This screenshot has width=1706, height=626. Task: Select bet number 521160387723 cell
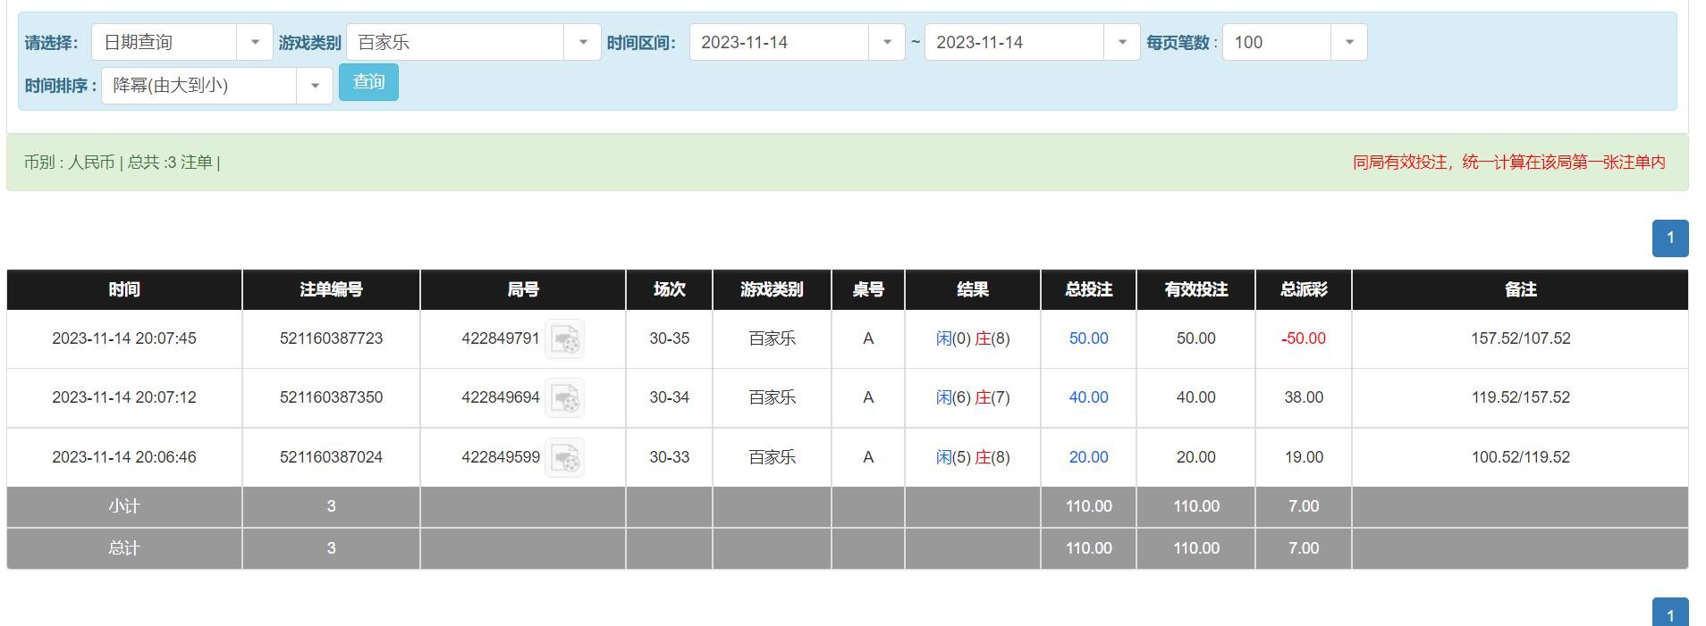click(x=331, y=338)
